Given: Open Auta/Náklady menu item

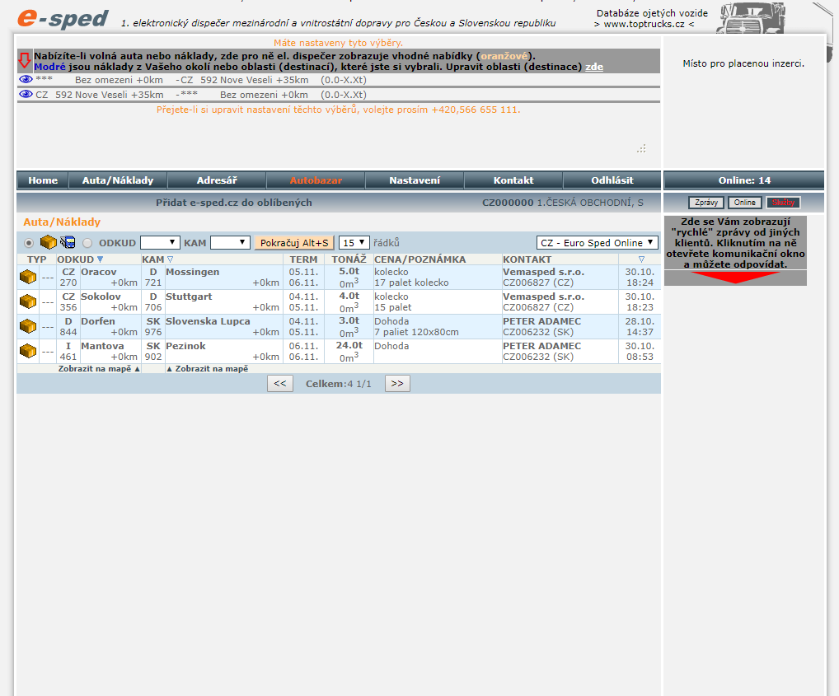Looking at the screenshot, I should [x=118, y=180].
